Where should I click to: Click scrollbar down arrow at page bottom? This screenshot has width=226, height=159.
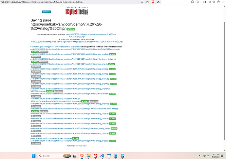coord(224,150)
